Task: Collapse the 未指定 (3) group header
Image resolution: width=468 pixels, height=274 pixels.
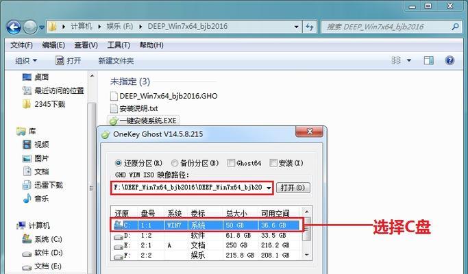Action: 130,82
